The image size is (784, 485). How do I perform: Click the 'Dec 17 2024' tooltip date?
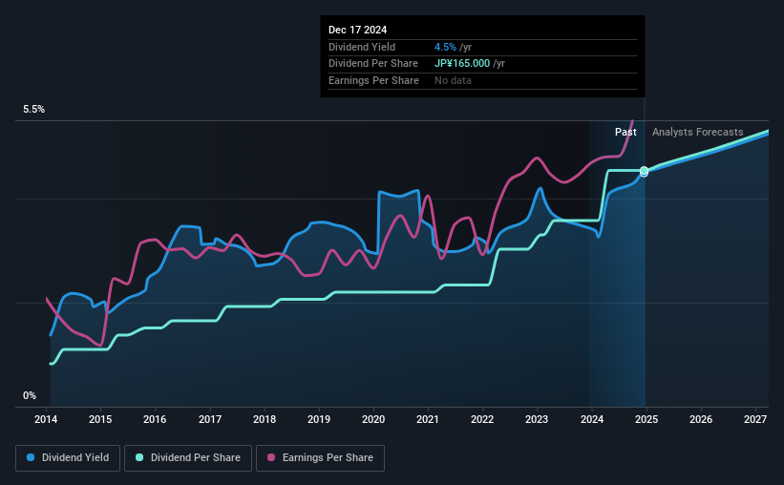(x=357, y=30)
